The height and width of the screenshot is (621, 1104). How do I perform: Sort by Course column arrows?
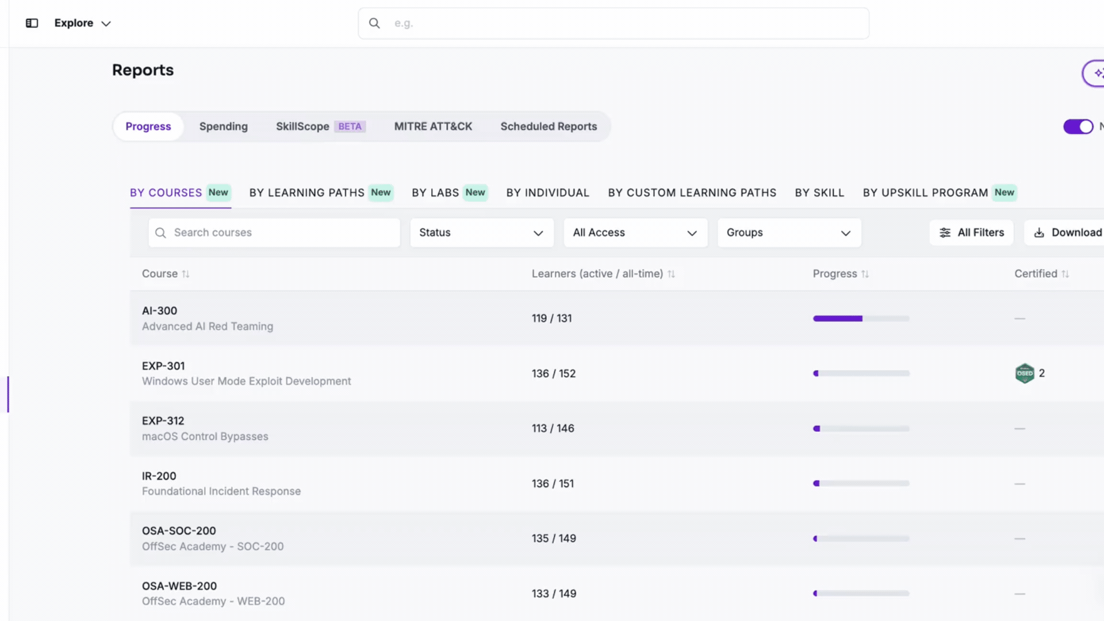186,274
